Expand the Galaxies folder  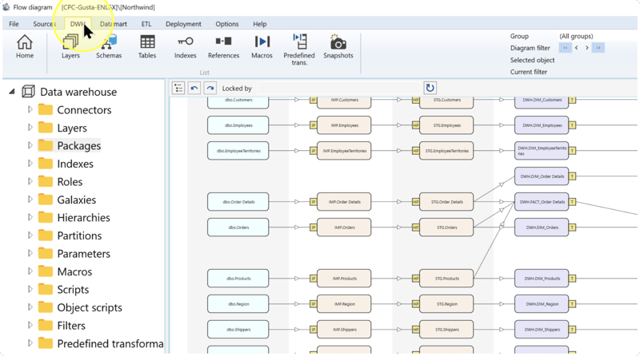point(30,200)
